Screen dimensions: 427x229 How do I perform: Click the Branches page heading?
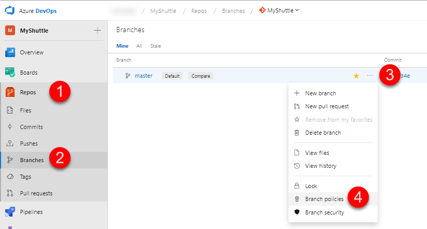[x=130, y=30]
